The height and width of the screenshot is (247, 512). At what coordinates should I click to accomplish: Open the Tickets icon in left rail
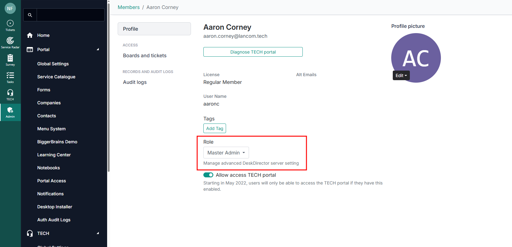tap(10, 25)
